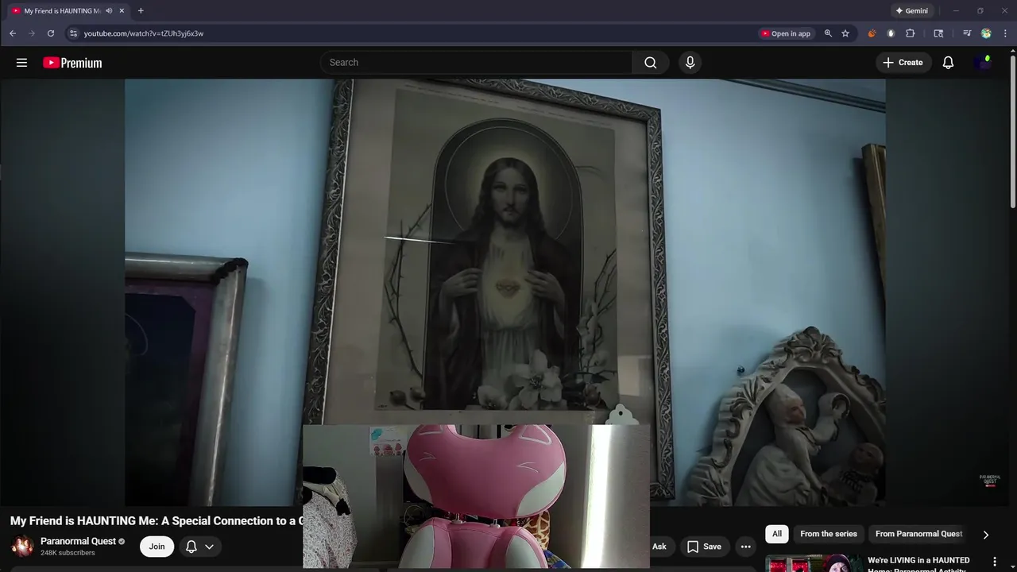Click the video title text
Viewport: 1017px width, 572px height.
pyautogui.click(x=157, y=521)
